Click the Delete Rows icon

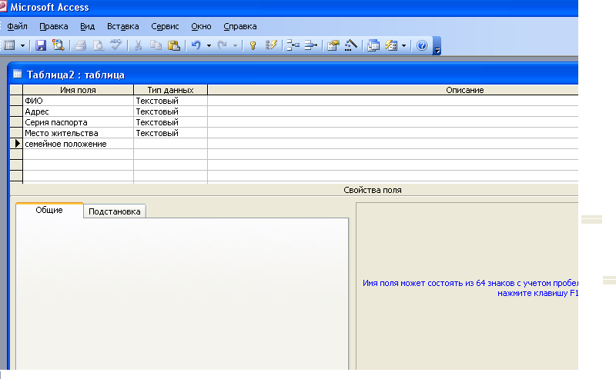pyautogui.click(x=311, y=45)
